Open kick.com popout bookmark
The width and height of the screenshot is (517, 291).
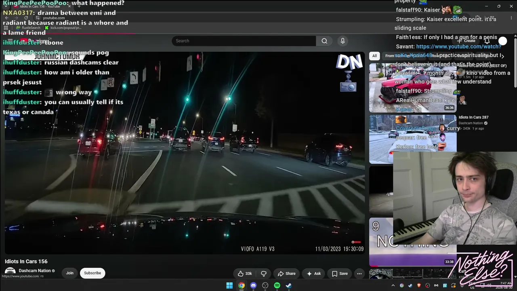click(x=63, y=28)
